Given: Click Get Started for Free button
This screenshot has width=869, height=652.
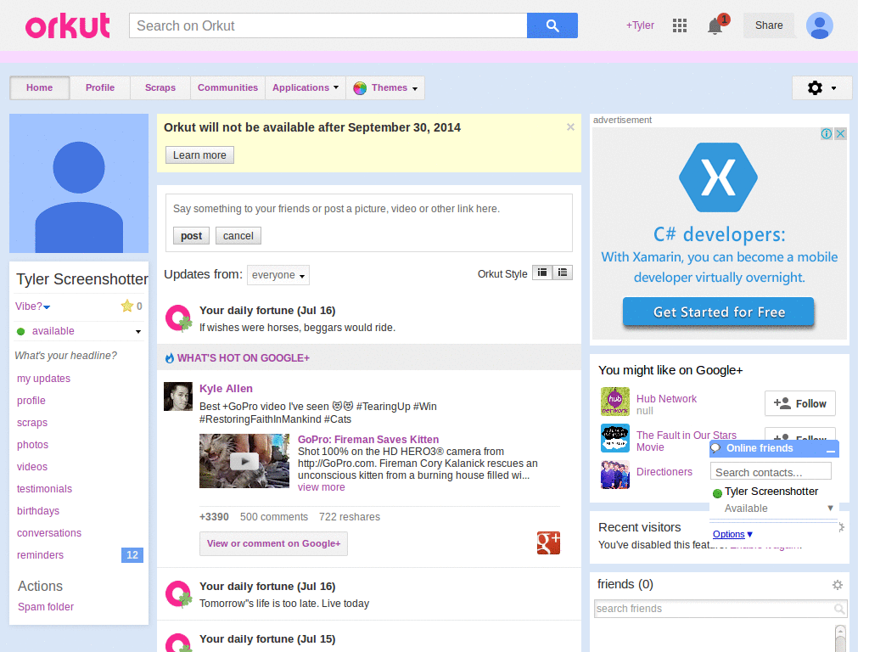Looking at the screenshot, I should pos(718,312).
